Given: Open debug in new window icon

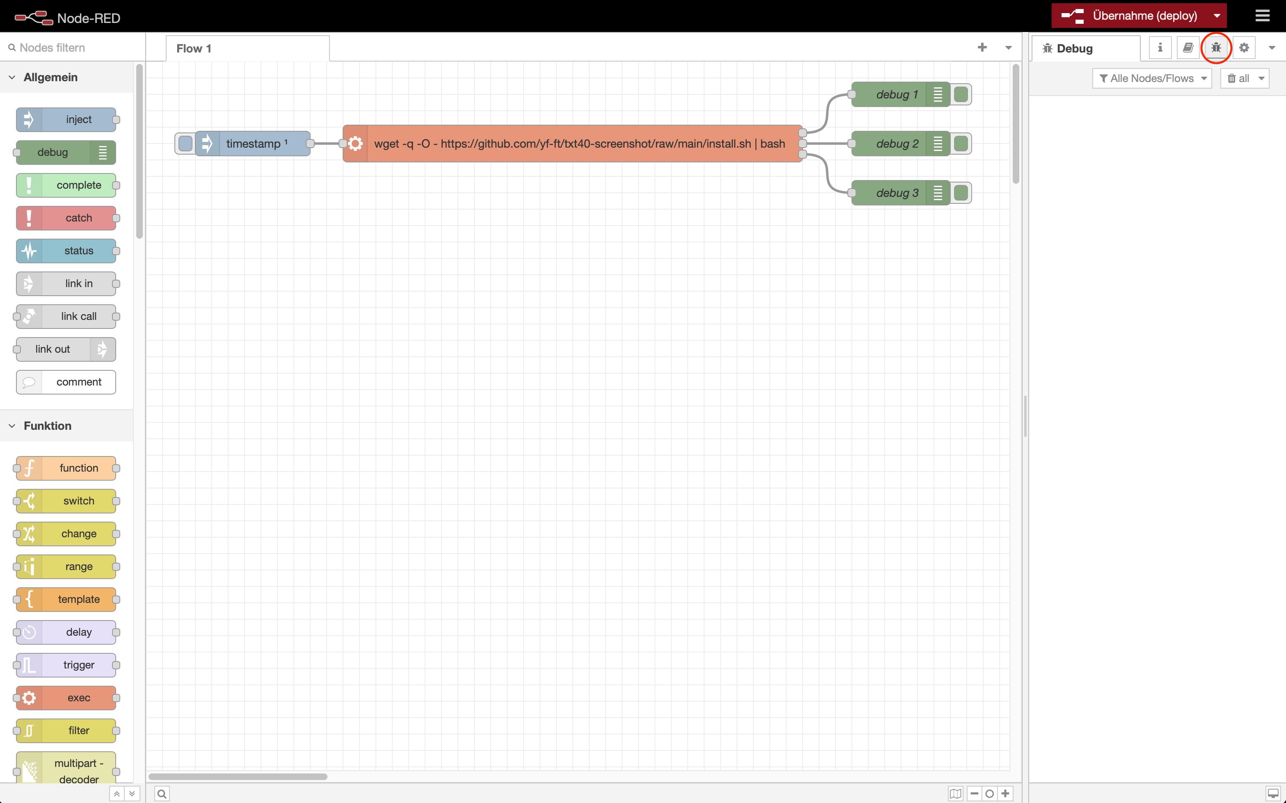Looking at the screenshot, I should pyautogui.click(x=1273, y=794).
